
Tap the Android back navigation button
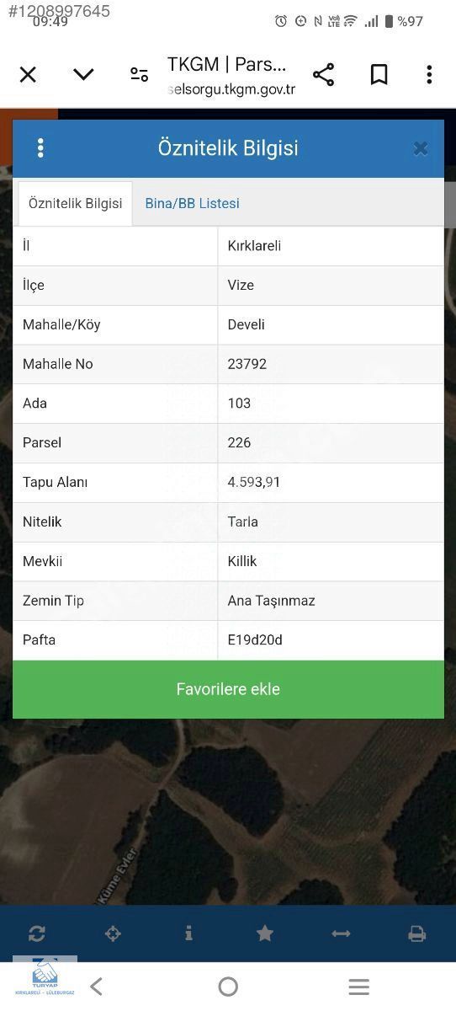(x=97, y=987)
